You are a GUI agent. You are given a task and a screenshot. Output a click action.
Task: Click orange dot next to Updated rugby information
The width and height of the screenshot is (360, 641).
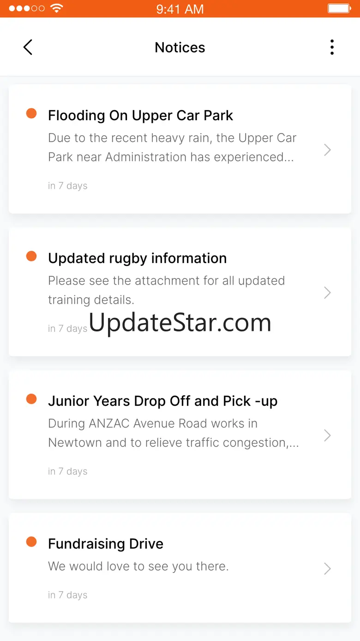(x=31, y=256)
